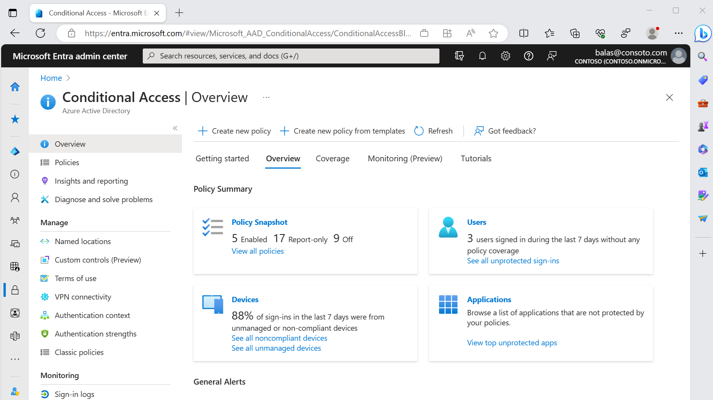Follow See all noncompliant devices link
The width and height of the screenshot is (713, 400).
[x=279, y=338]
